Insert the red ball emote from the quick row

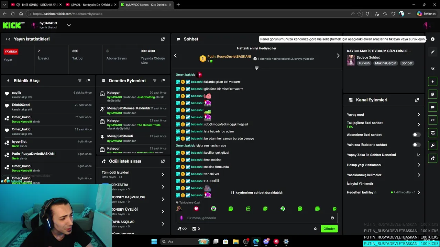tap(196, 209)
